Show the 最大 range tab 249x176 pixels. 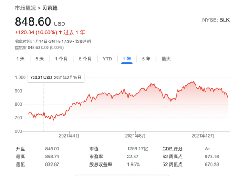click(x=166, y=59)
